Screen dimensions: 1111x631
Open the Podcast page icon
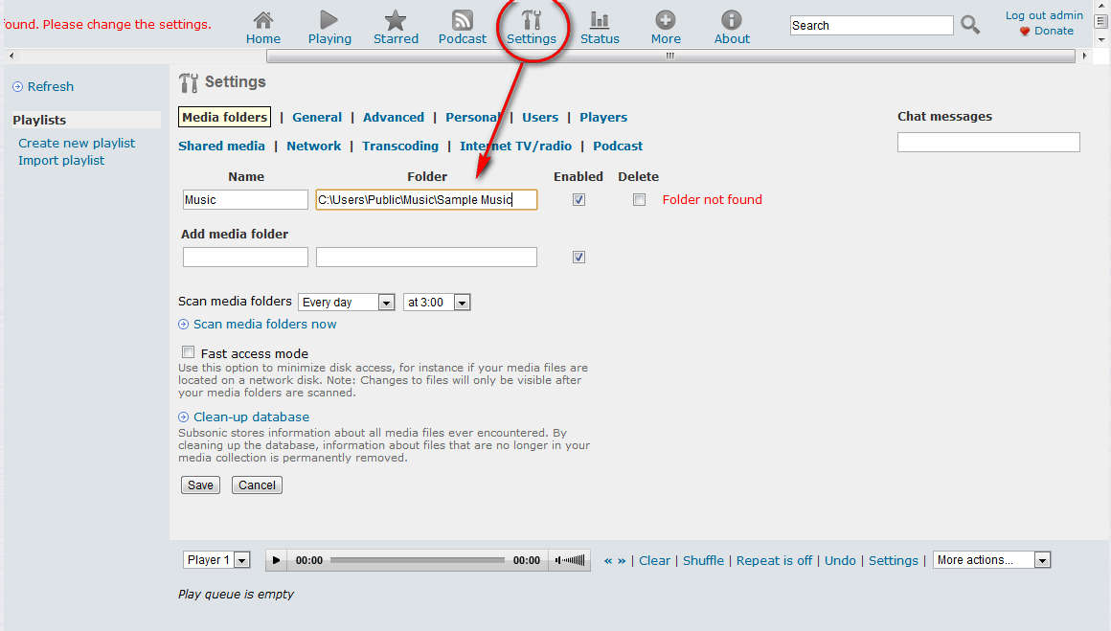pos(462,20)
